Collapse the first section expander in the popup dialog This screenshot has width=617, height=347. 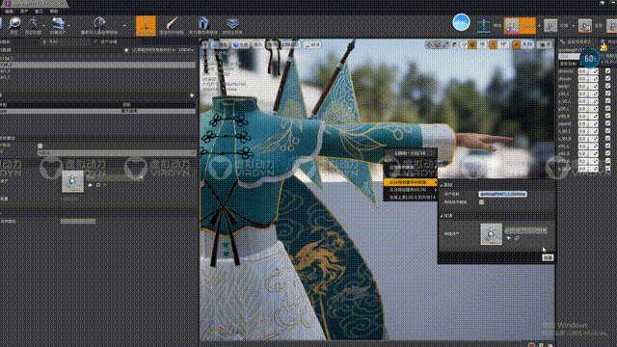point(442,184)
